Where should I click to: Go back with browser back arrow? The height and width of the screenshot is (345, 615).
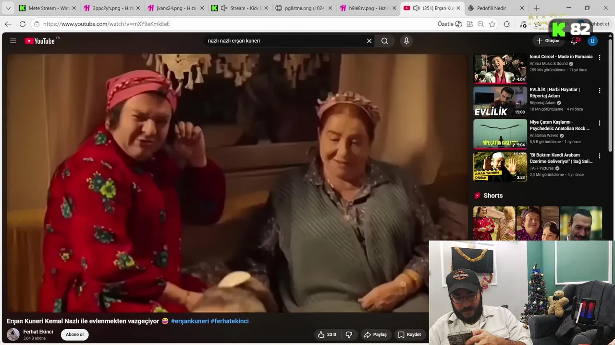[8, 24]
